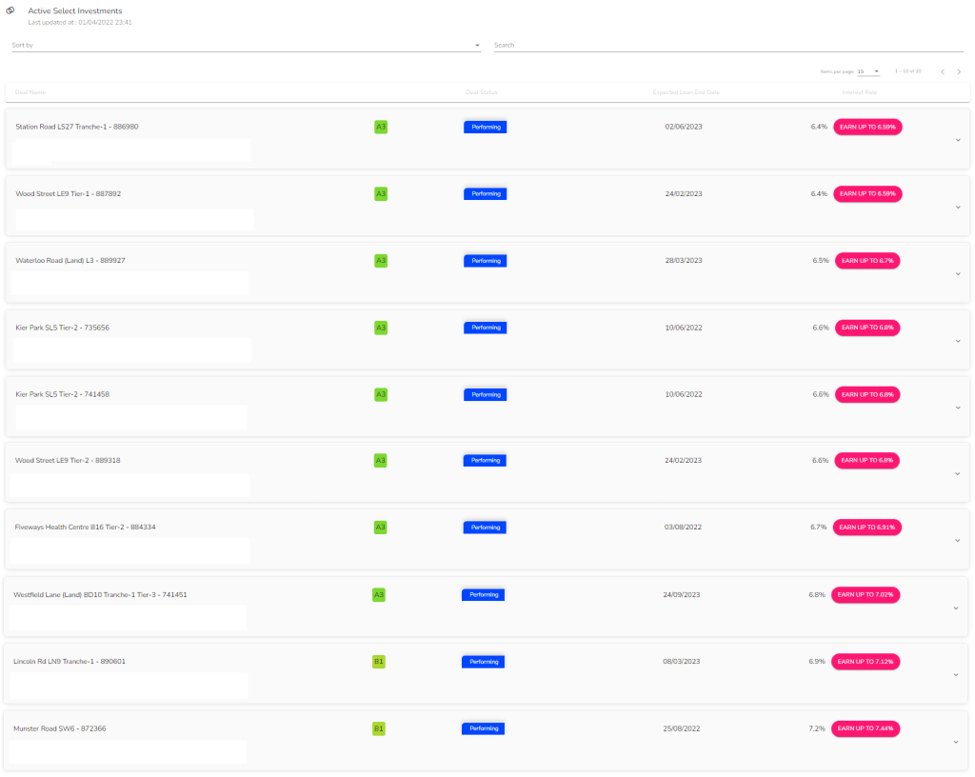The image size is (975, 777).
Task: Click Performing badge on Fiveways Health Centre row
Action: 486,528
